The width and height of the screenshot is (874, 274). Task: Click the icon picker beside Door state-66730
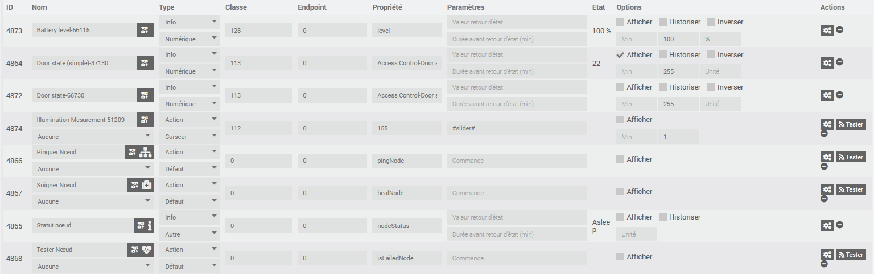pos(145,95)
